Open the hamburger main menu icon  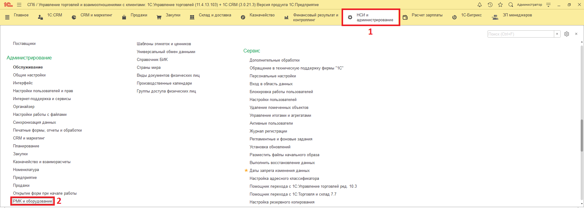coord(19,5)
